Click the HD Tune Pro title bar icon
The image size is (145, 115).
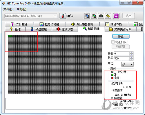click(x=4, y=3)
